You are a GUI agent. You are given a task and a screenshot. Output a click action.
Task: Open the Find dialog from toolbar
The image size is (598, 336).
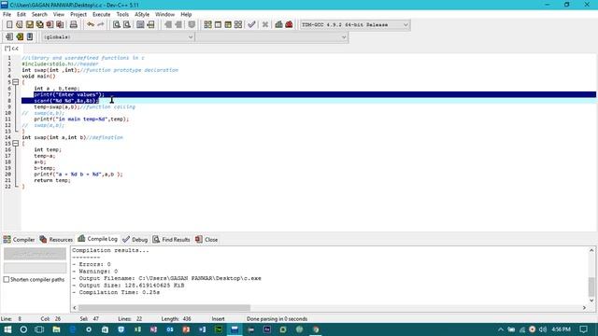pos(117,25)
